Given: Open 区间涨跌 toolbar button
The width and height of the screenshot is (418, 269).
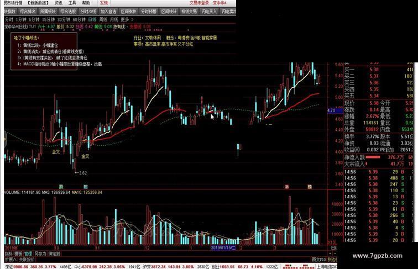Looking at the screenshot, I should click(128, 12).
